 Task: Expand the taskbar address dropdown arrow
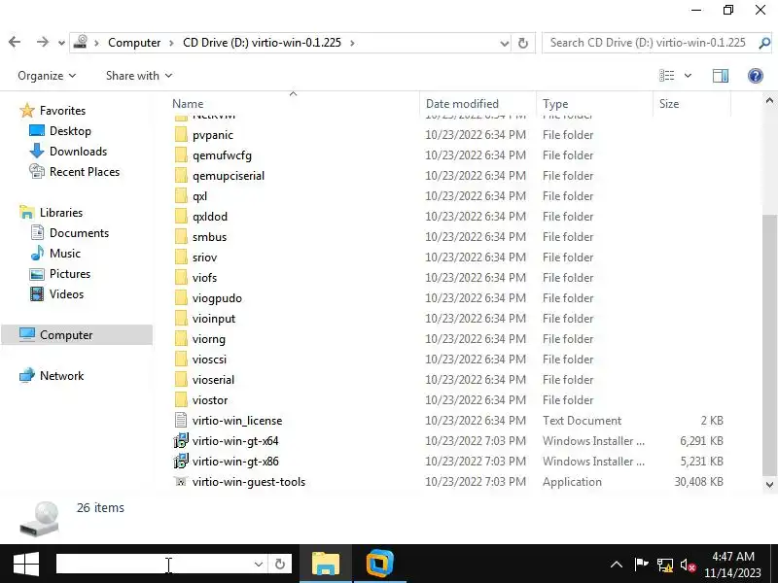tap(258, 565)
